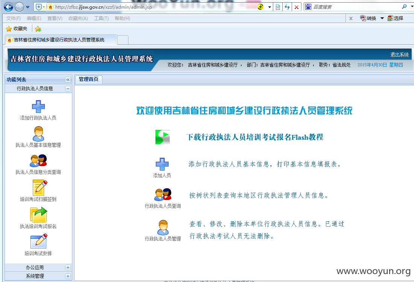Click the 添加行政执法人员 blue plus icon
This screenshot has width=414, height=282.
(x=38, y=107)
